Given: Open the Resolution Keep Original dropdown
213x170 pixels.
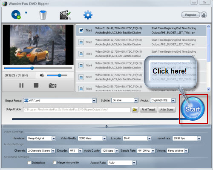Looking at the screenshot, I should click(x=41, y=138).
